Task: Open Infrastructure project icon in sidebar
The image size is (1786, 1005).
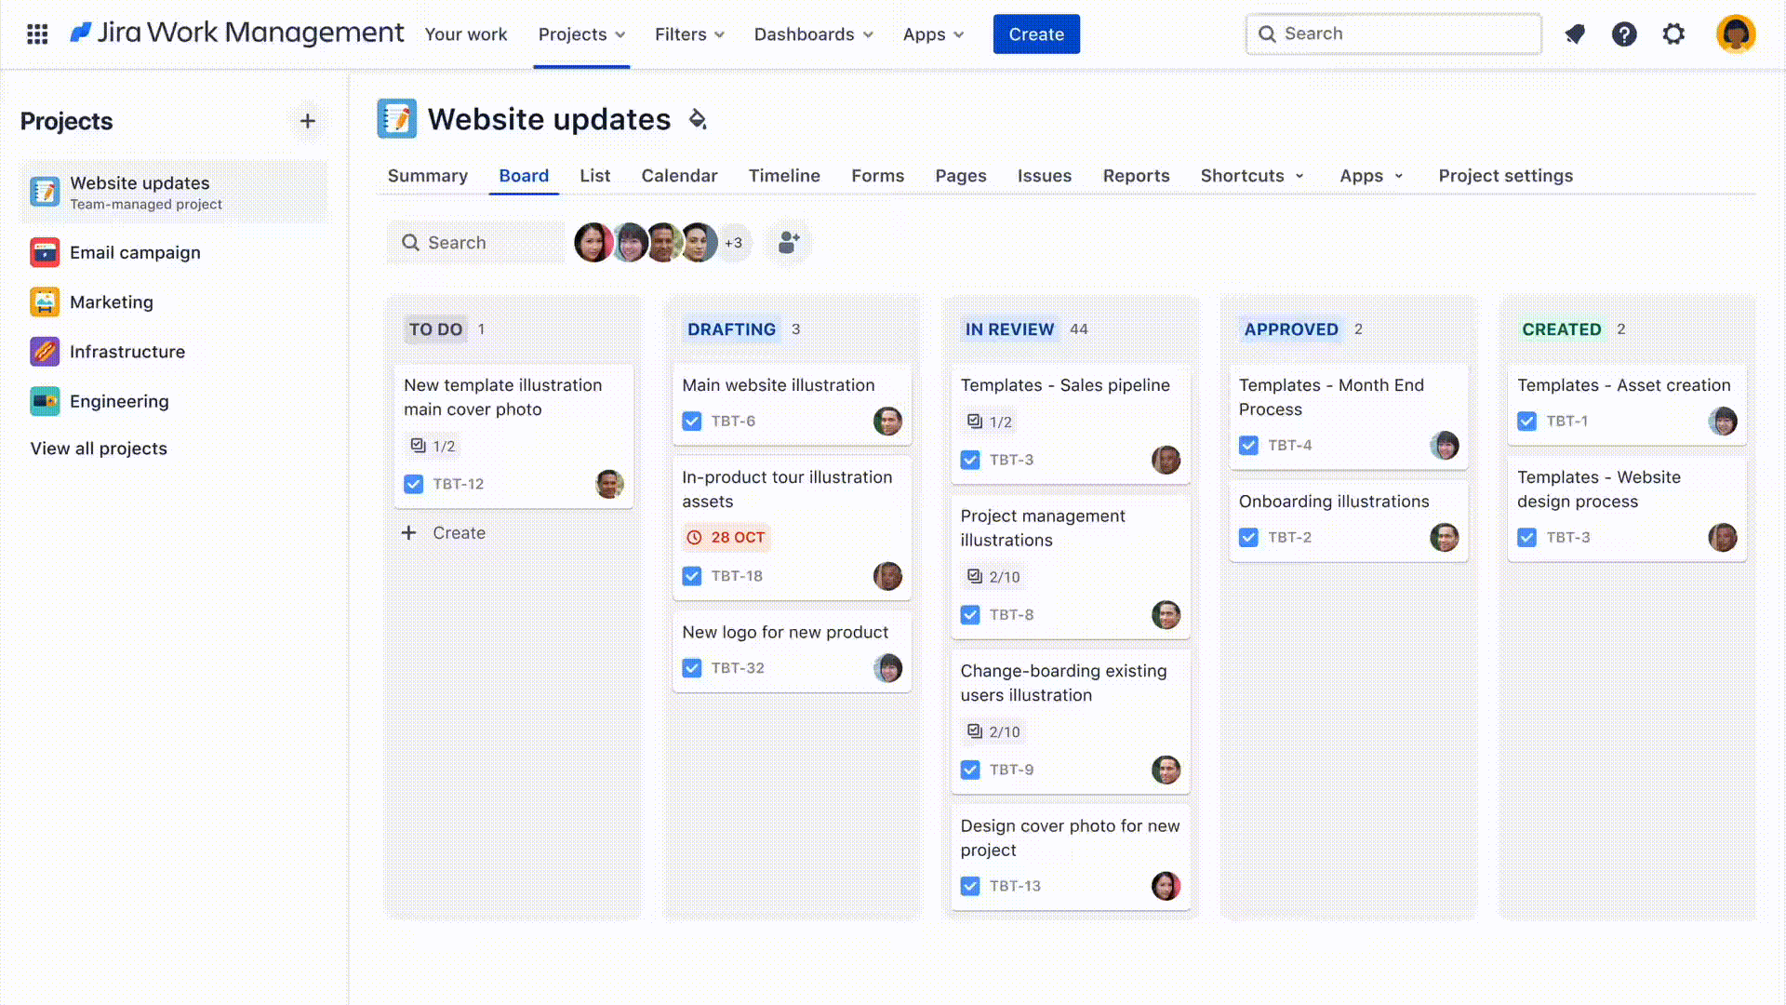Action: pyautogui.click(x=45, y=352)
